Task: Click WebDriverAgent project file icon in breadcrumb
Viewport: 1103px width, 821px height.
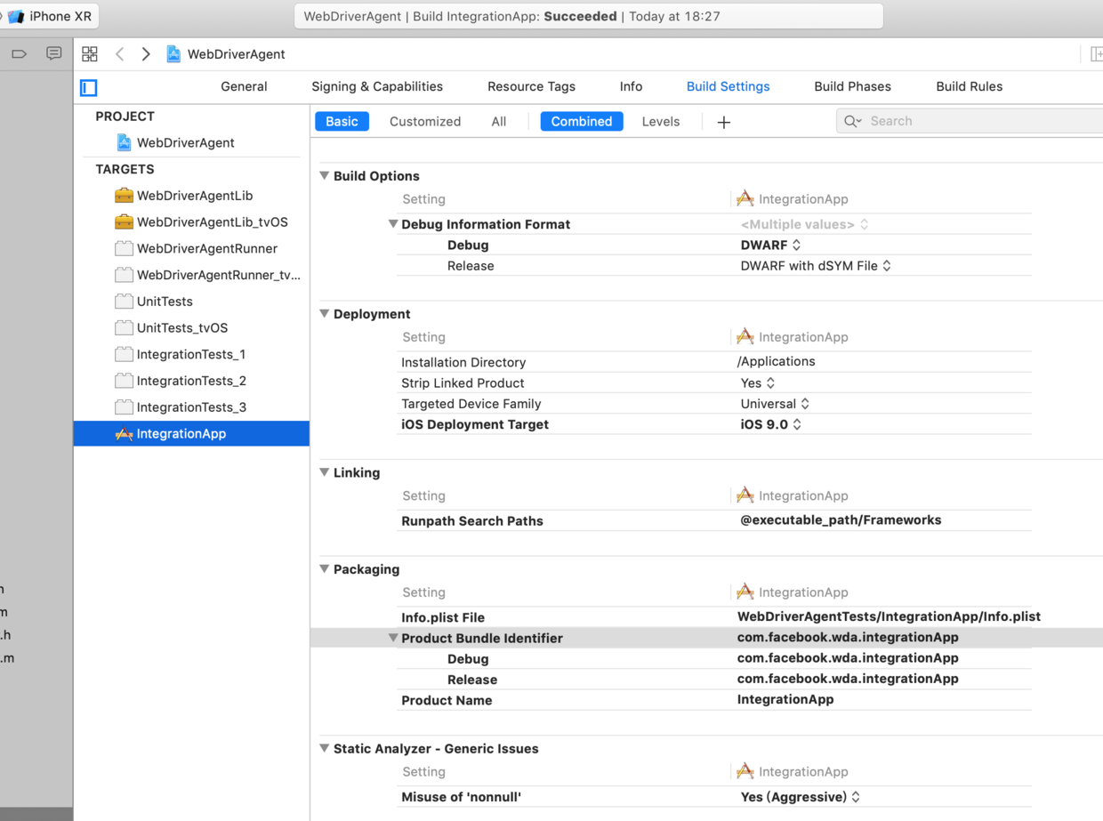Action: [x=173, y=54]
